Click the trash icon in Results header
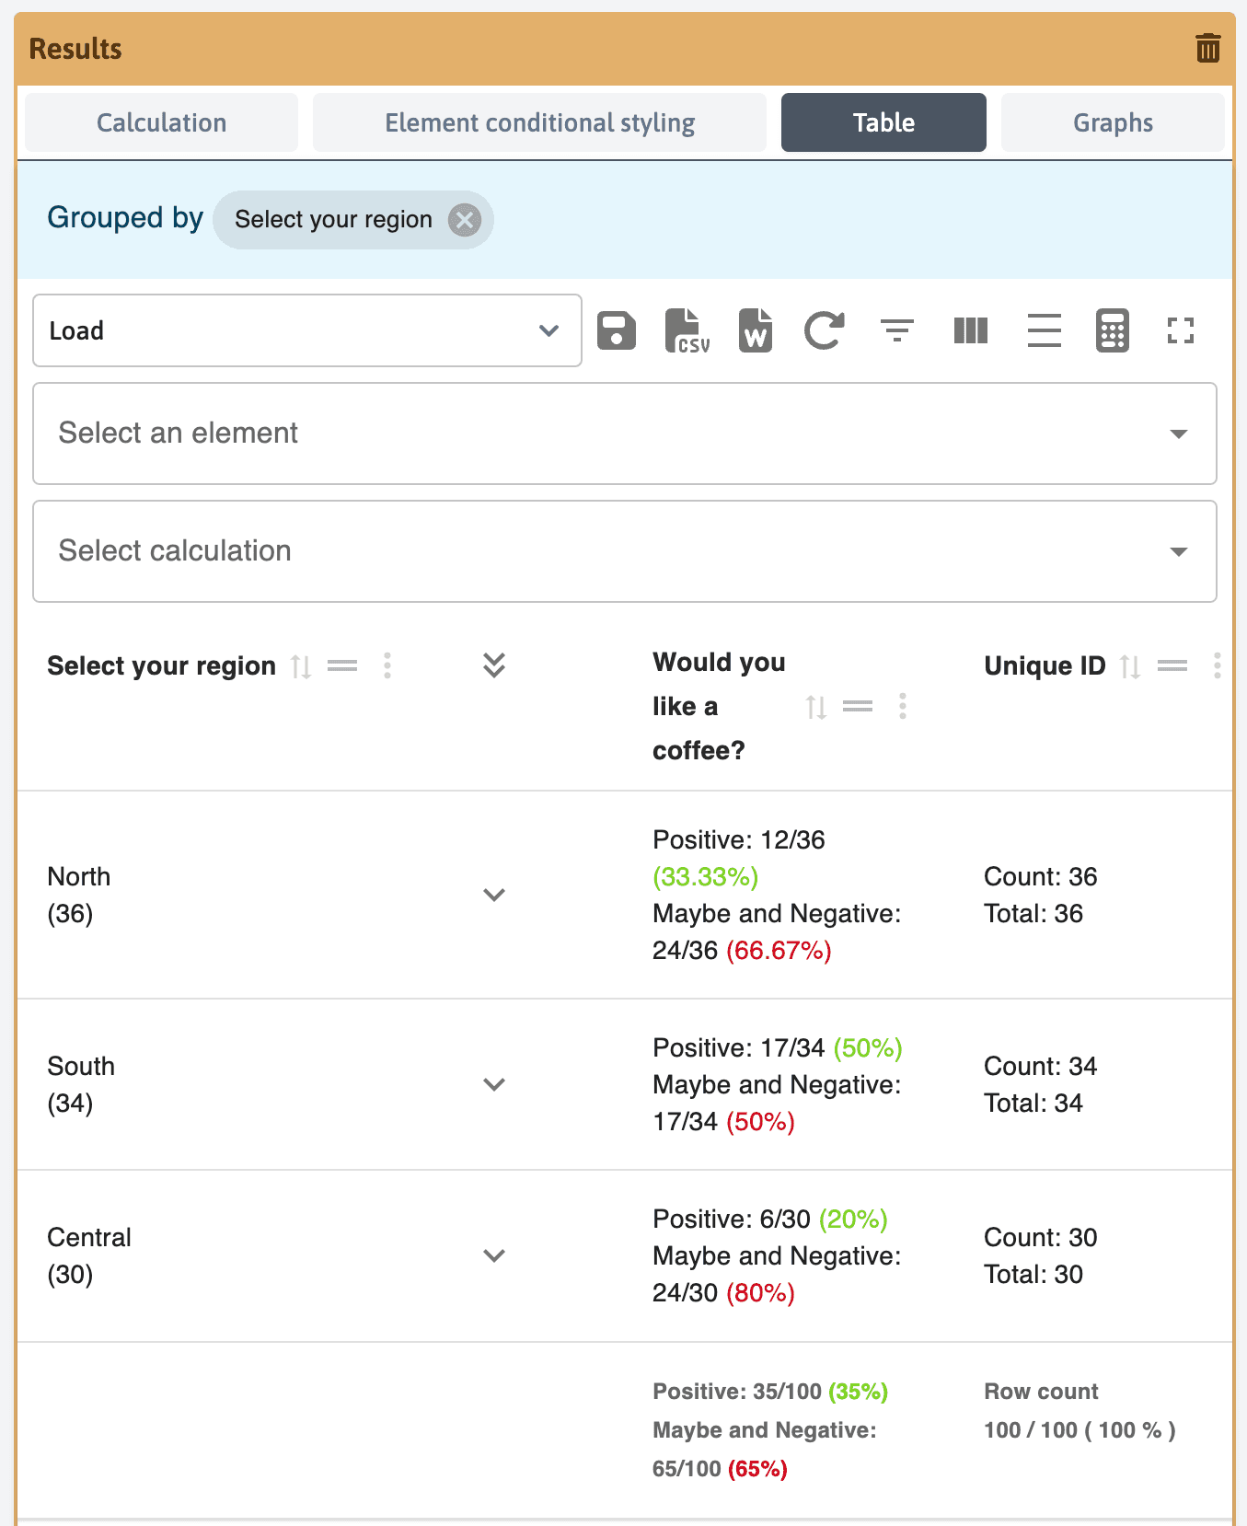 [x=1207, y=48]
